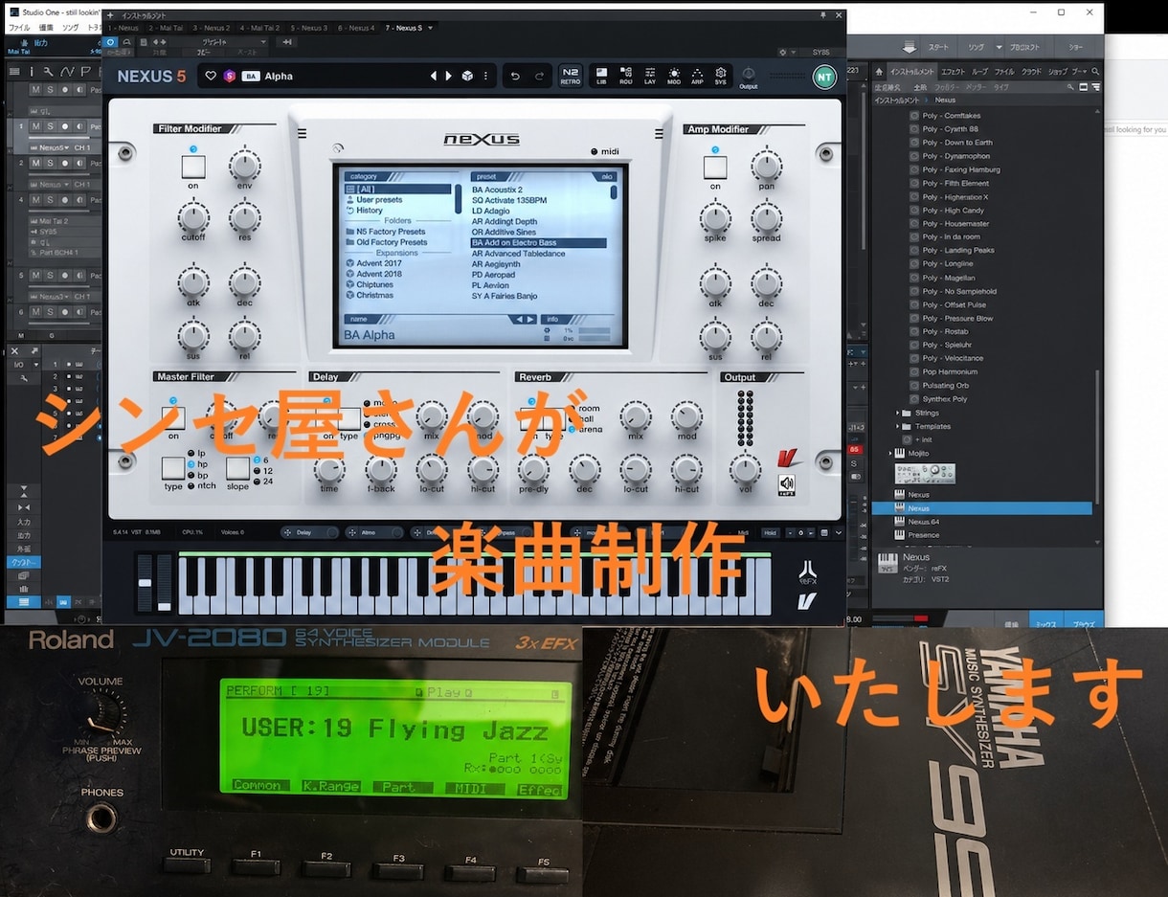Click the heart favorite icon beside Alpha preset
The height and width of the screenshot is (897, 1168).
(212, 76)
